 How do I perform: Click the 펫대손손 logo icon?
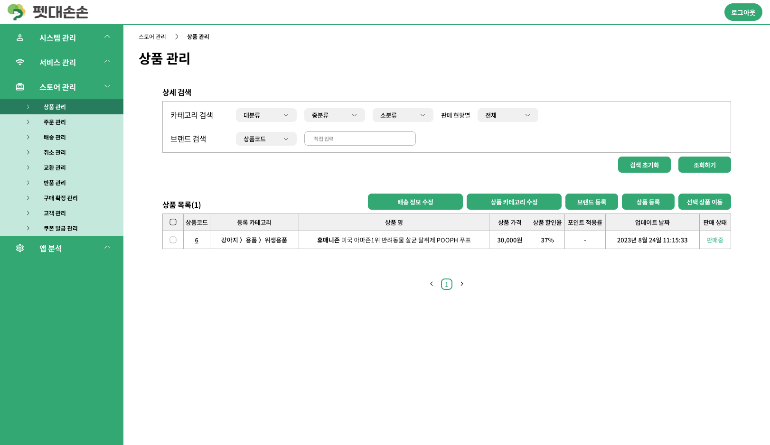click(x=17, y=12)
